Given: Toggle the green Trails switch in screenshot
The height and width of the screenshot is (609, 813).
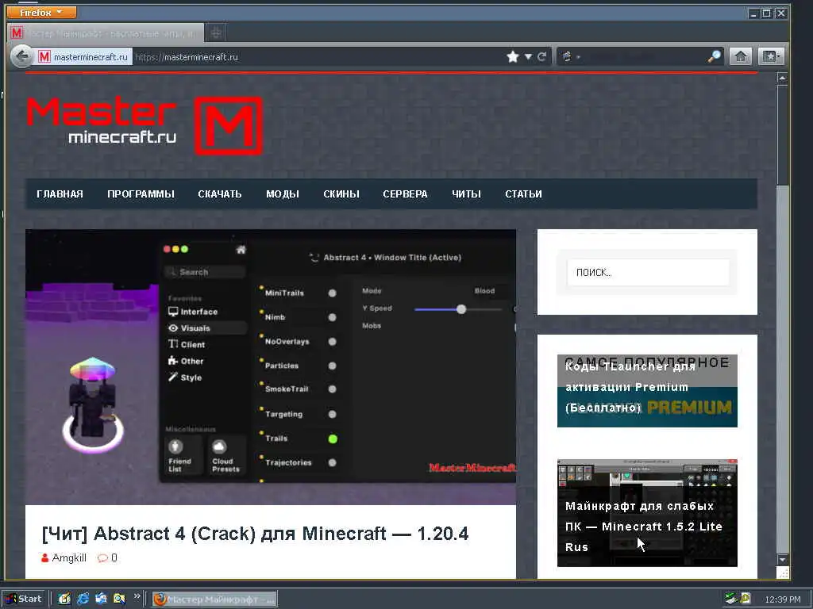Looking at the screenshot, I should 333,439.
